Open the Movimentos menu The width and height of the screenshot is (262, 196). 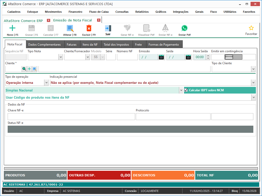(53, 12)
